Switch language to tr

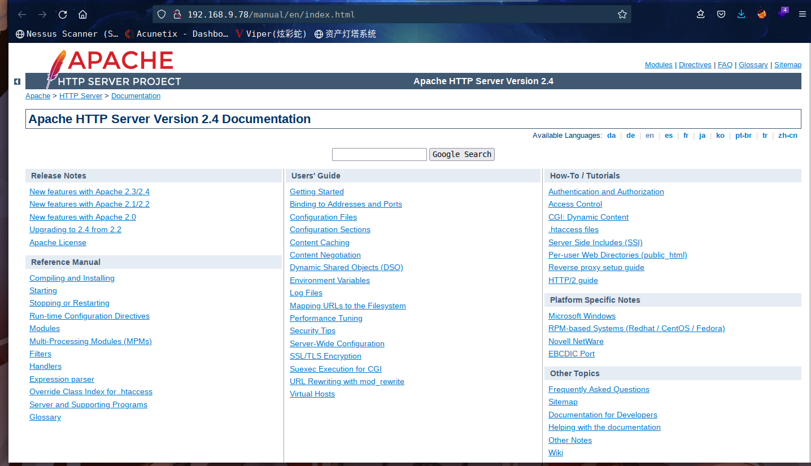pos(765,136)
